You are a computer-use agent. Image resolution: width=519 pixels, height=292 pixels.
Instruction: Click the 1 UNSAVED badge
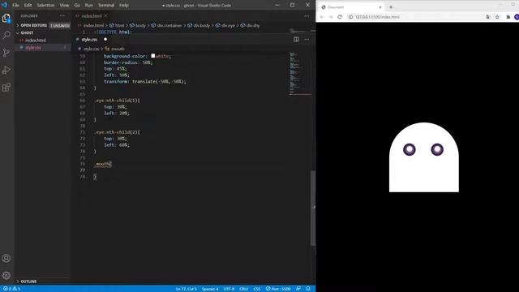click(x=60, y=25)
